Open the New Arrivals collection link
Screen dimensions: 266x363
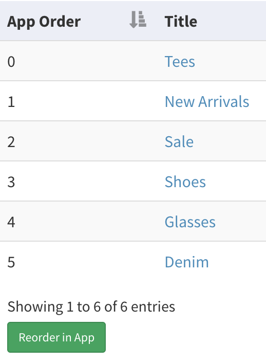tap(207, 102)
